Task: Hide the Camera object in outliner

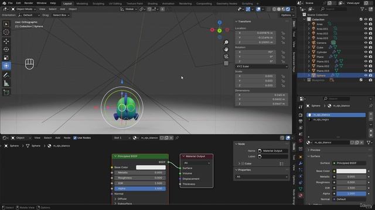Action: [x=366, y=43]
